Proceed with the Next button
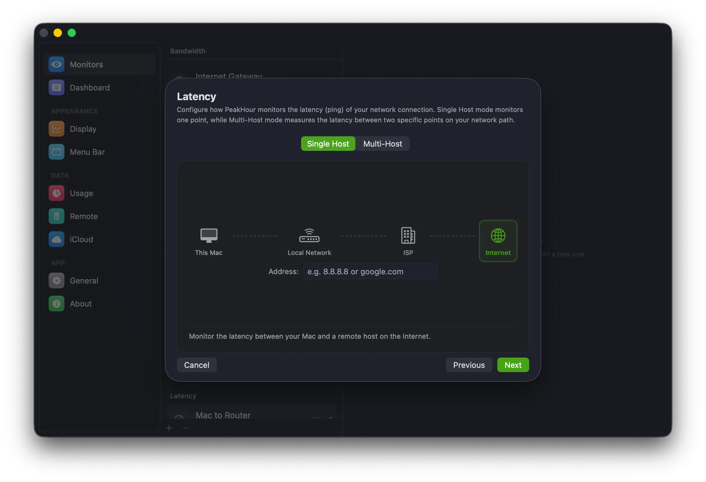Screen dimensions: 706x482 coord(513,365)
